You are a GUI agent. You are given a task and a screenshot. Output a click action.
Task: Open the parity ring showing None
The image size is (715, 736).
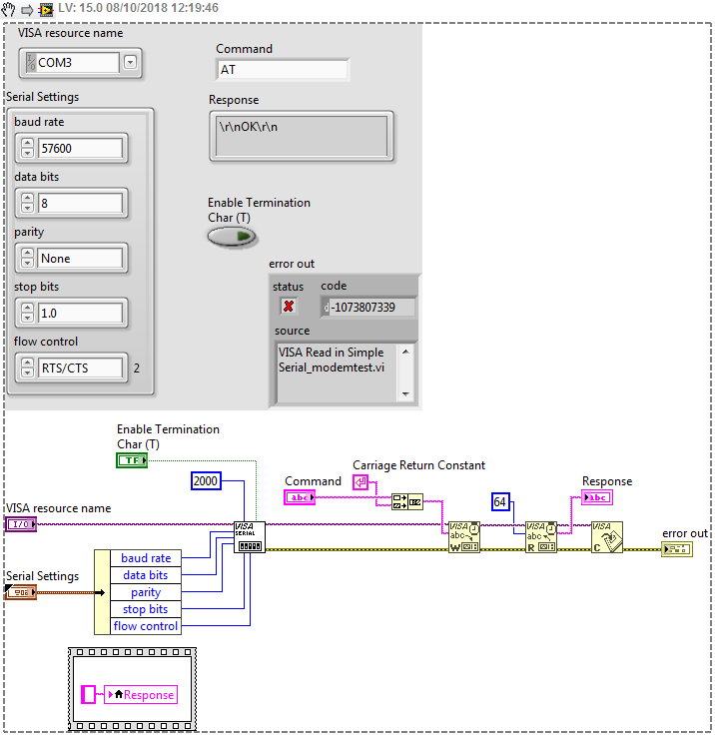tap(79, 259)
